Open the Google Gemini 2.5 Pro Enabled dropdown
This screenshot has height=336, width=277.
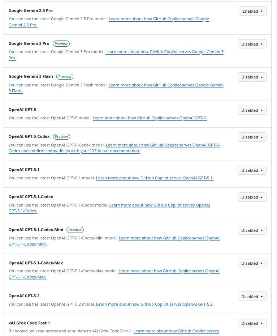252,11
